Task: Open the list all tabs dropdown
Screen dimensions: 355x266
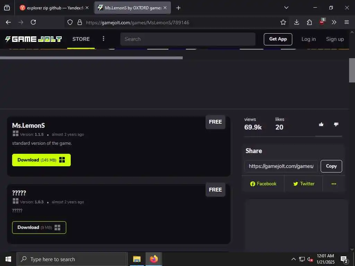Action: tap(286, 8)
